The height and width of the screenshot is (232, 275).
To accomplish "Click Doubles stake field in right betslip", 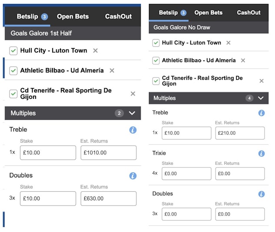I will (x=186, y=214).
